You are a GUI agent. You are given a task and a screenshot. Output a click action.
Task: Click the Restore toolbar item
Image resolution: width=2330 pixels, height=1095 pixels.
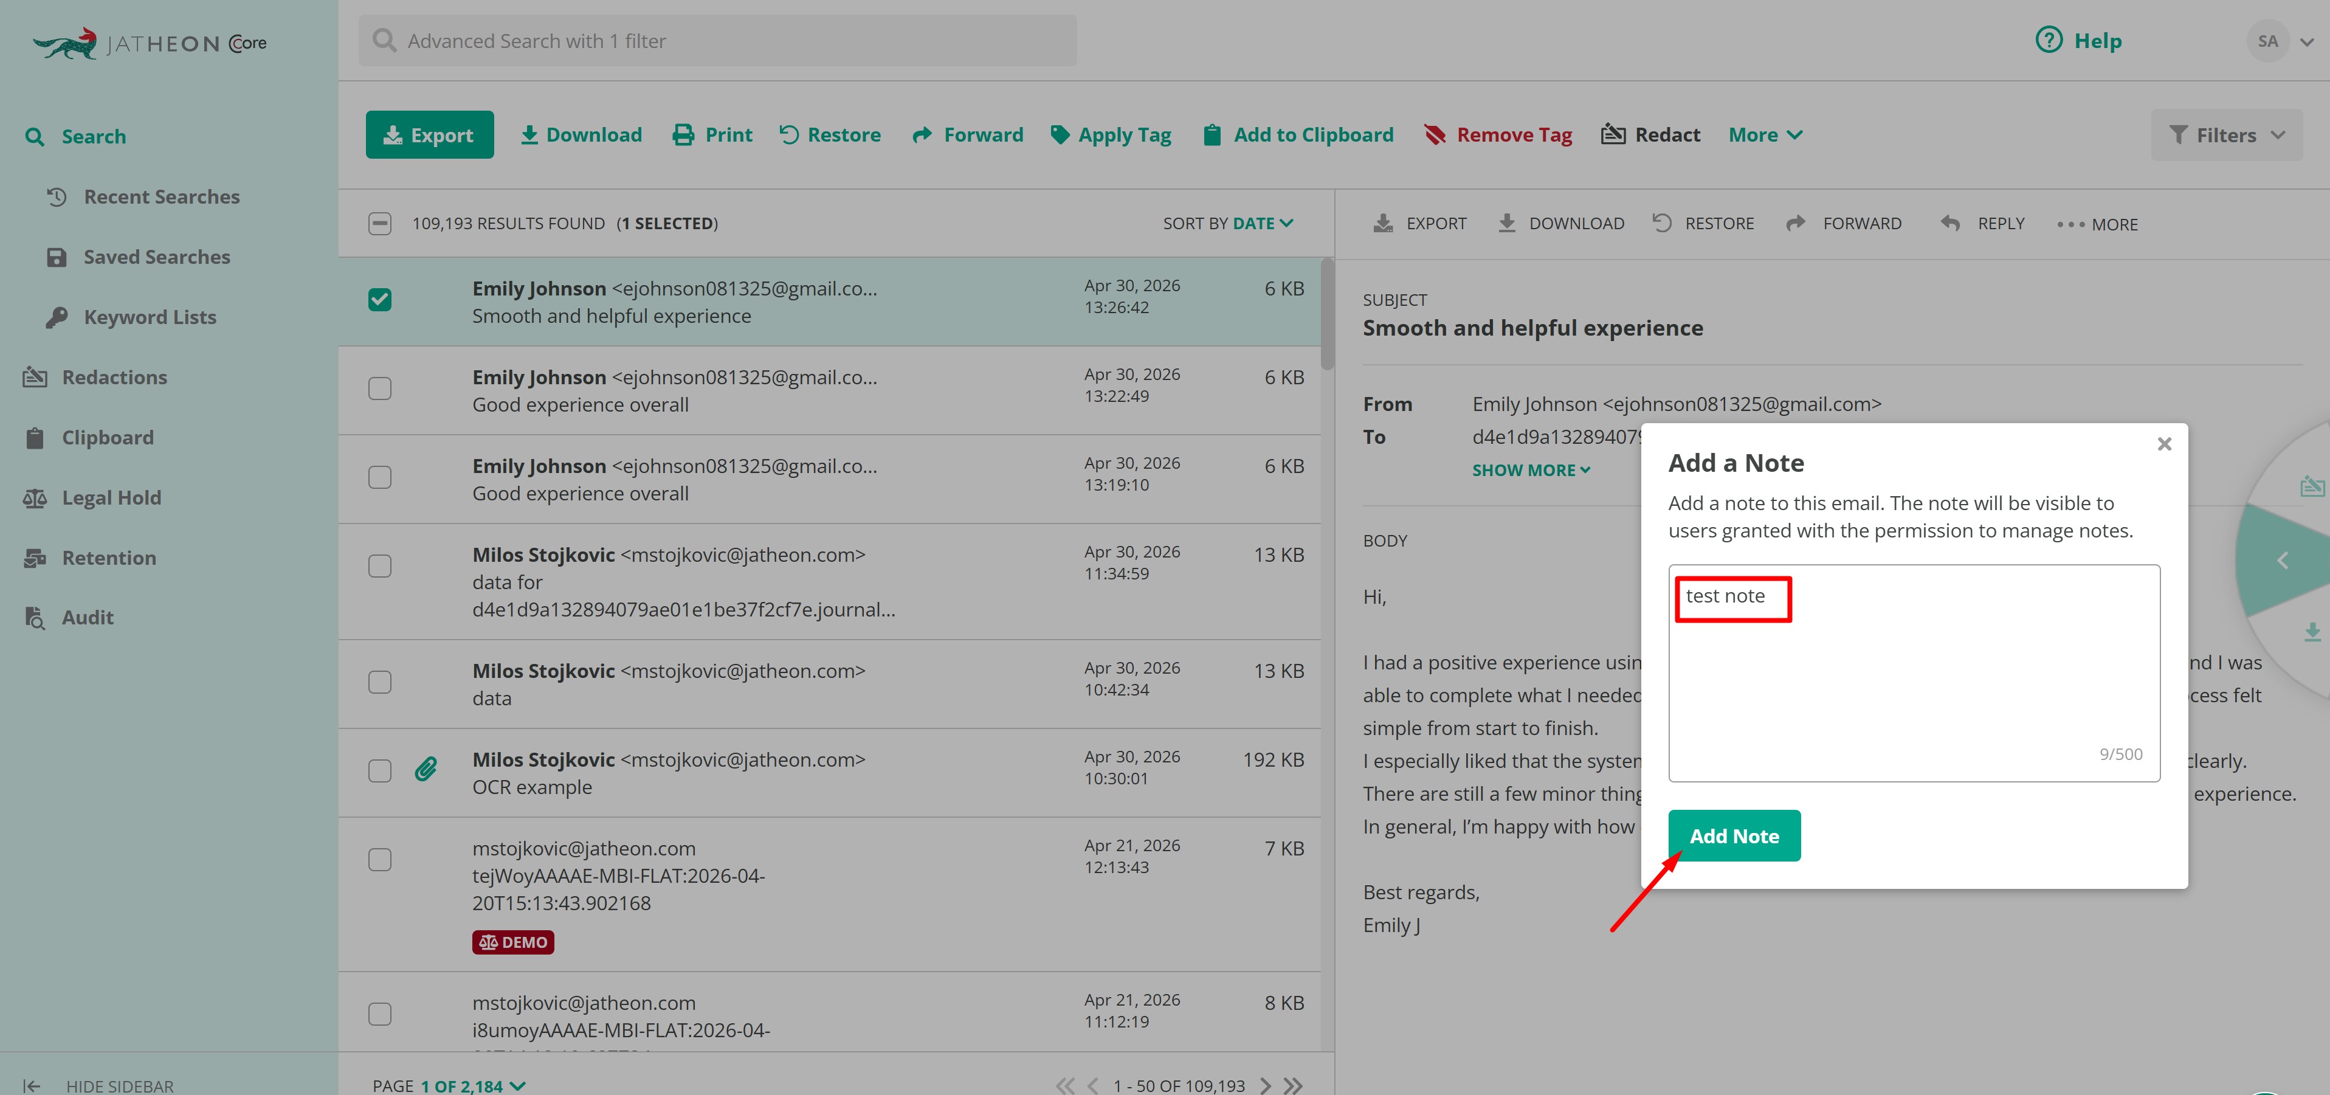click(x=830, y=135)
